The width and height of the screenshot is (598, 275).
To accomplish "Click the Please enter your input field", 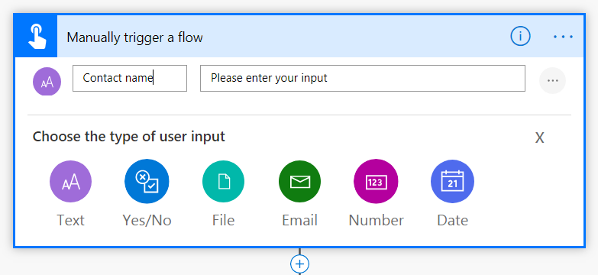I will click(x=363, y=78).
